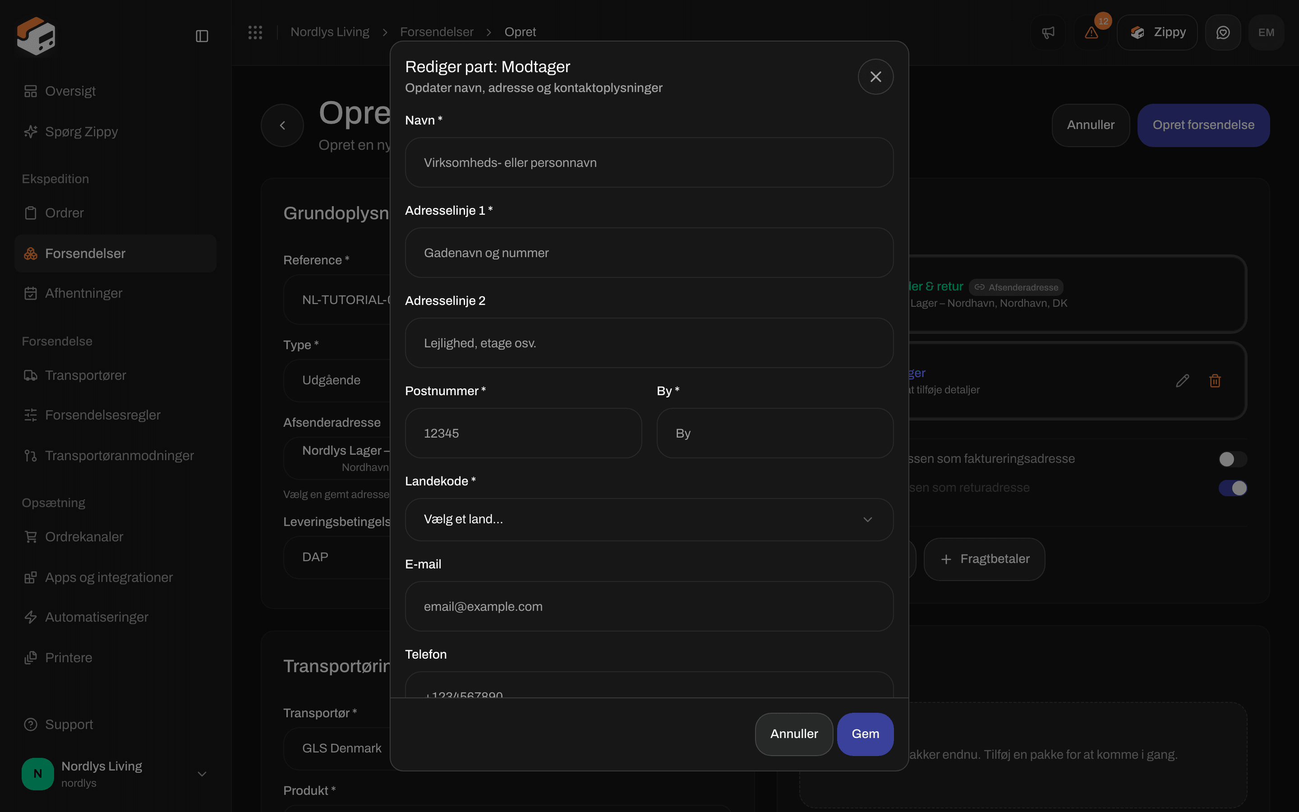
Task: Toggle use as returadresse switch
Action: pyautogui.click(x=1232, y=488)
